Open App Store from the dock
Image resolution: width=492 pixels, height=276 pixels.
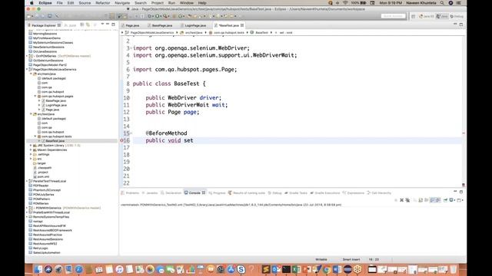click(231, 269)
